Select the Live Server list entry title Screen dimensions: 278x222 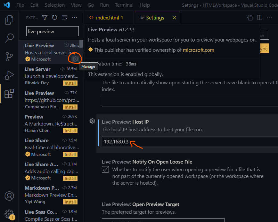tap(37, 69)
